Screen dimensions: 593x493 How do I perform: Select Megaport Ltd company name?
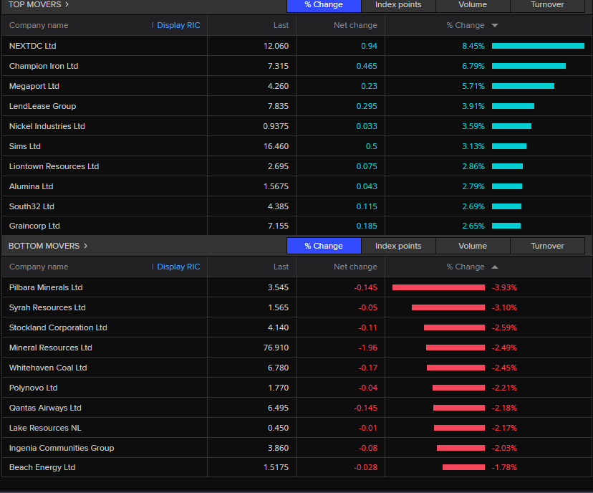[34, 86]
